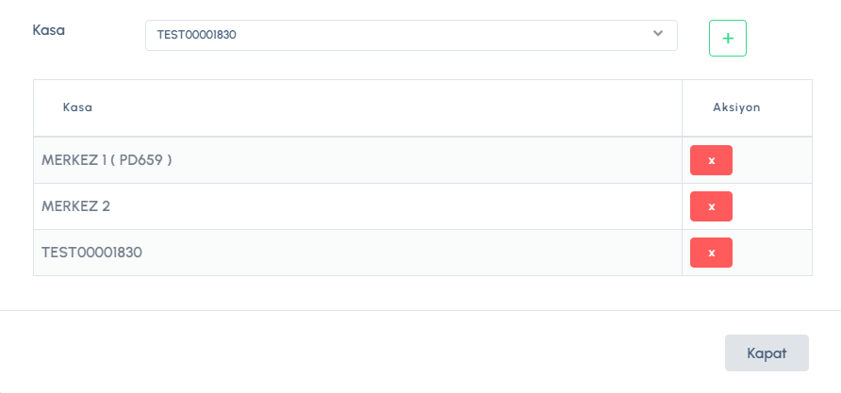841x393 pixels.
Task: Click the Aksiyon column header
Action: [736, 107]
